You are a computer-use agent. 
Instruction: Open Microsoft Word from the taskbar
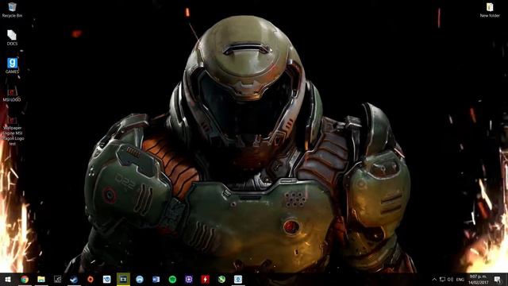coord(156,279)
